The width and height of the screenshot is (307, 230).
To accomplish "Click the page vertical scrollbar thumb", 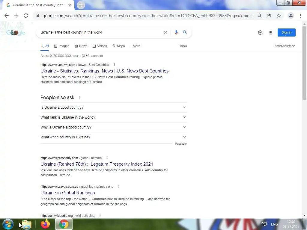I will pyautogui.click(x=304, y=63).
